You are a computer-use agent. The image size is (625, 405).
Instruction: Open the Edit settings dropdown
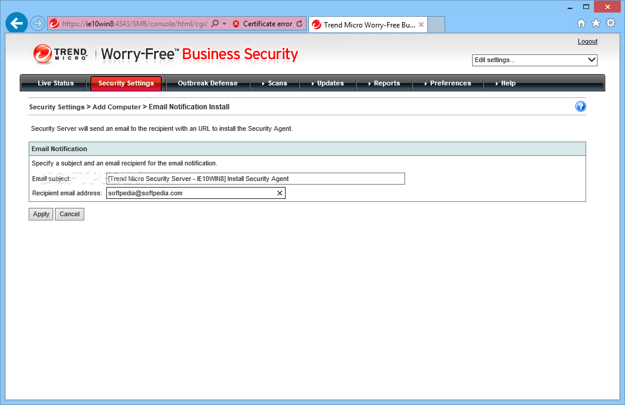(x=535, y=60)
